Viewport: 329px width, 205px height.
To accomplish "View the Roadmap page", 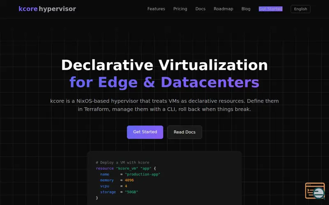I will click(223, 9).
